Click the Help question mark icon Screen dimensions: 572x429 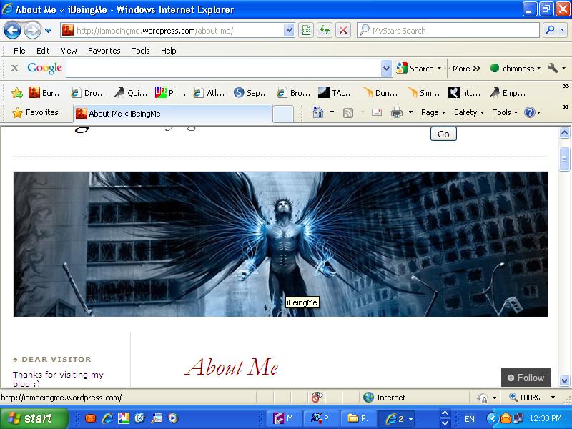[529, 112]
